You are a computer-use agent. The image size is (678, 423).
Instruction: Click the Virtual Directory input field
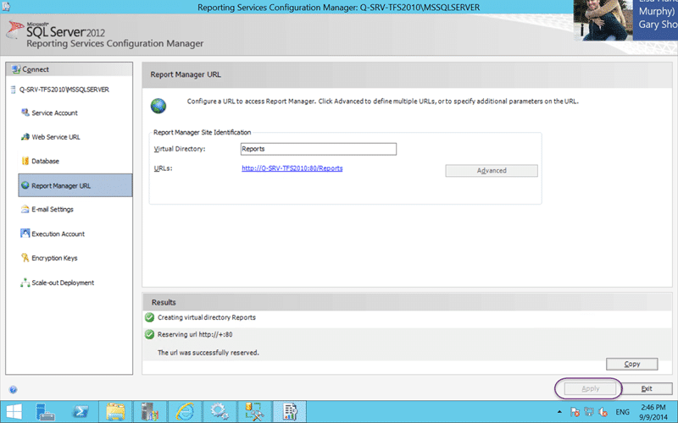[x=319, y=149]
